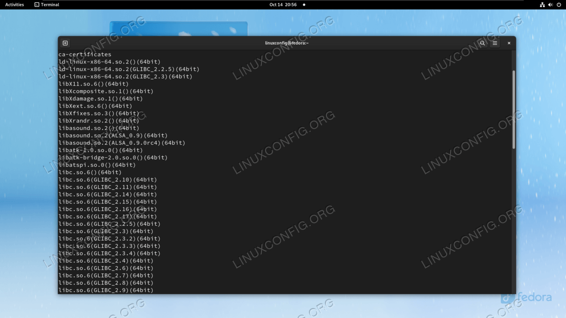Click the libc.so.6(GLIBC_2.3.2) line
The width and height of the screenshot is (566, 318).
[x=109, y=239]
